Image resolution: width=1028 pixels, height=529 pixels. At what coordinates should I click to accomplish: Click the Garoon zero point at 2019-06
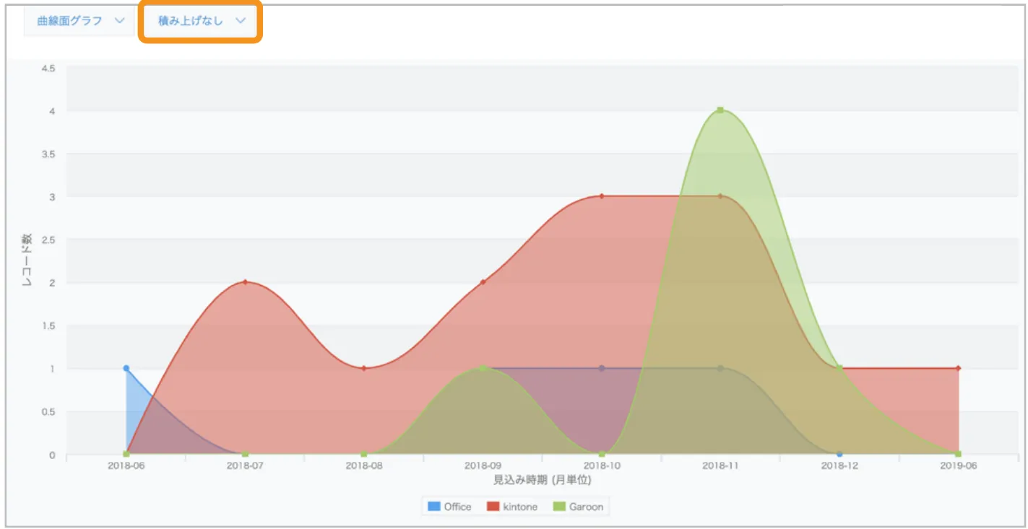[x=958, y=454]
